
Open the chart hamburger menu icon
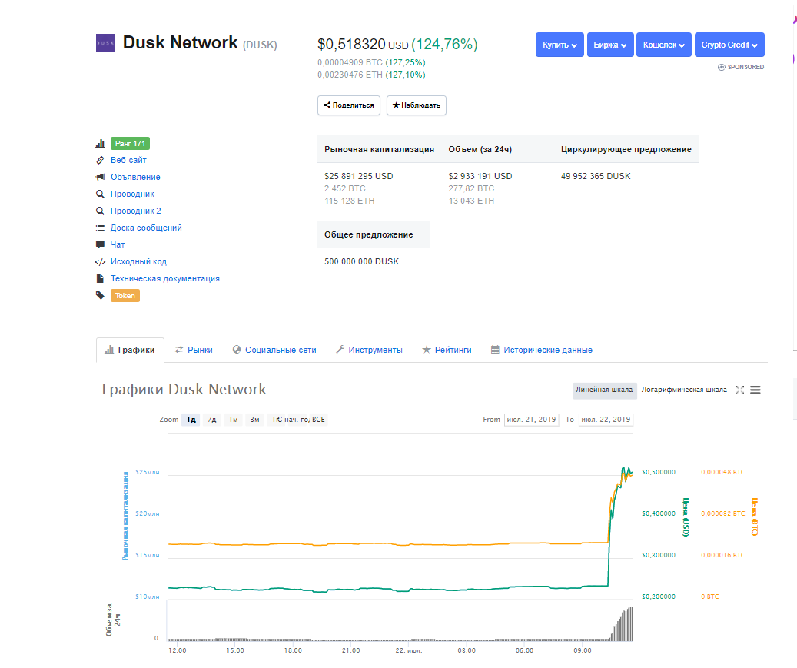click(x=755, y=390)
